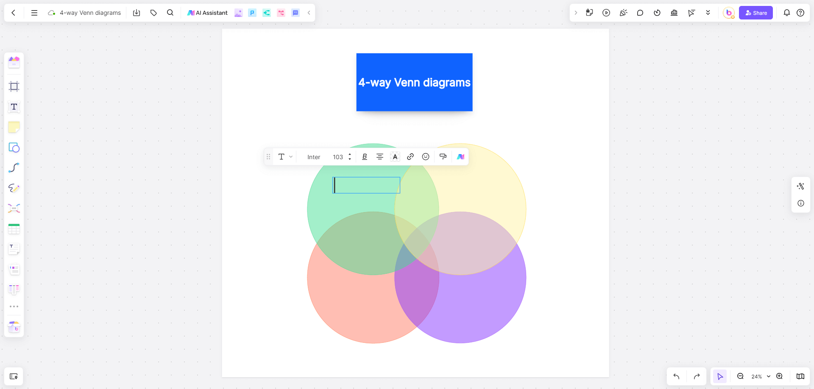
Task: Open the apps store icon in sidebar
Action: pos(14,327)
